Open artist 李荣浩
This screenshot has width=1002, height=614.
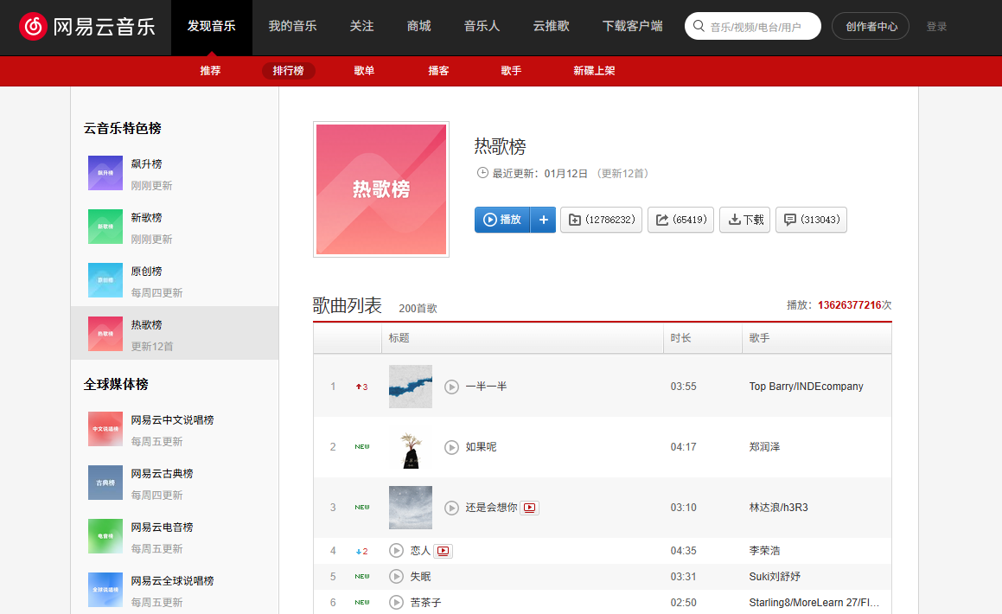point(765,551)
